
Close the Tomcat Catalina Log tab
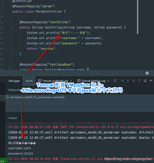(x=109, y=81)
